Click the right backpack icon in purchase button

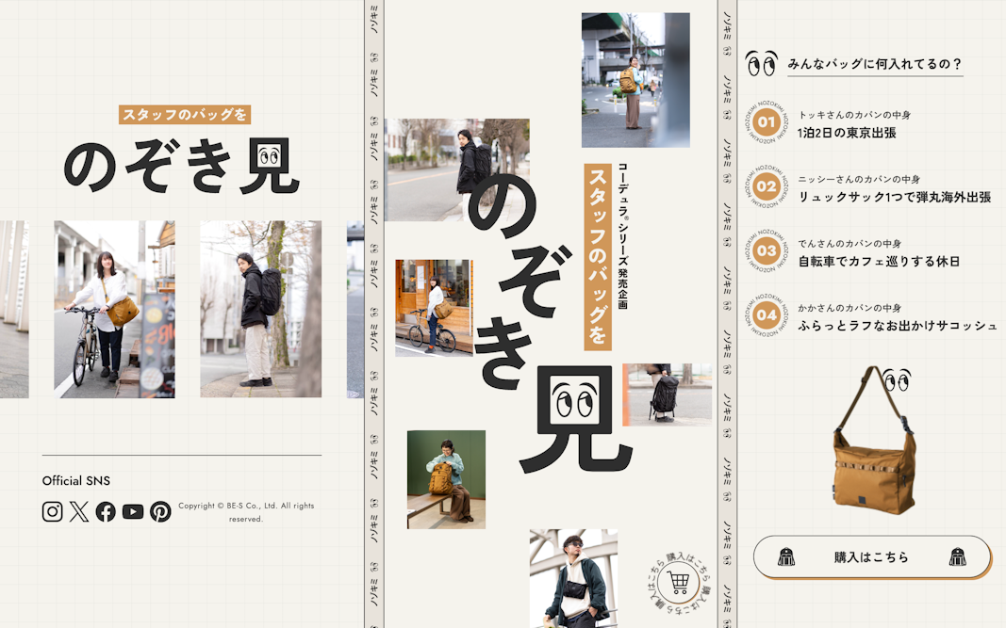click(958, 556)
